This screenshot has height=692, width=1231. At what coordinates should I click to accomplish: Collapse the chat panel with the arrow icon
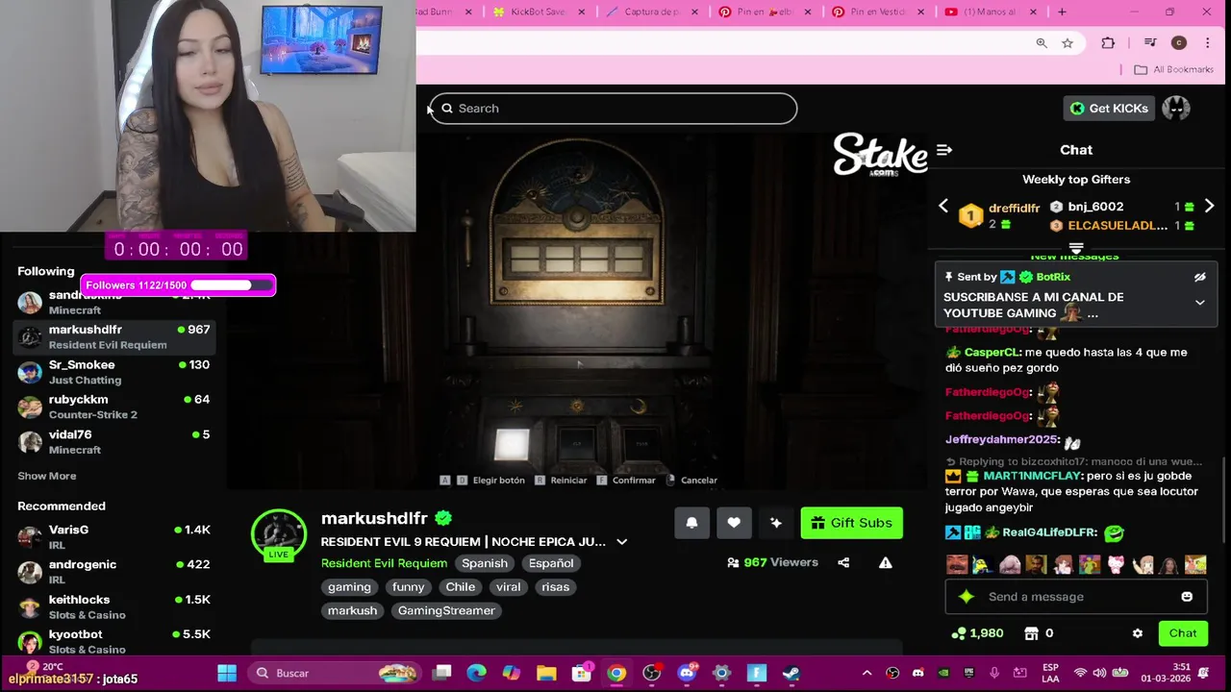click(944, 150)
